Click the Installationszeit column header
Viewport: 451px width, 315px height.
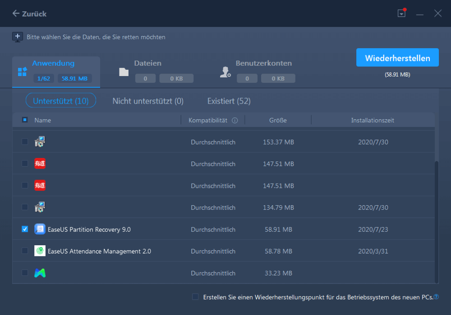373,121
